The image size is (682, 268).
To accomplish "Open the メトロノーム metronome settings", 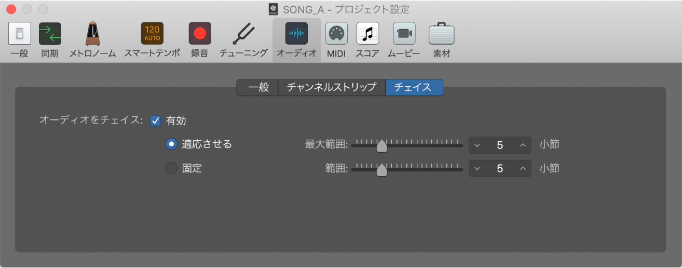I will [x=93, y=39].
